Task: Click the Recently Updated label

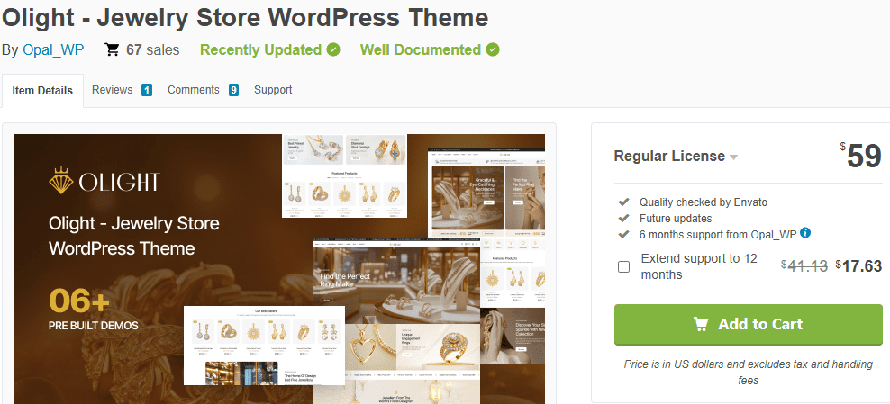Action: click(260, 49)
